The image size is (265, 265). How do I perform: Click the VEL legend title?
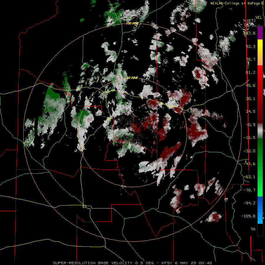[x=259, y=18]
